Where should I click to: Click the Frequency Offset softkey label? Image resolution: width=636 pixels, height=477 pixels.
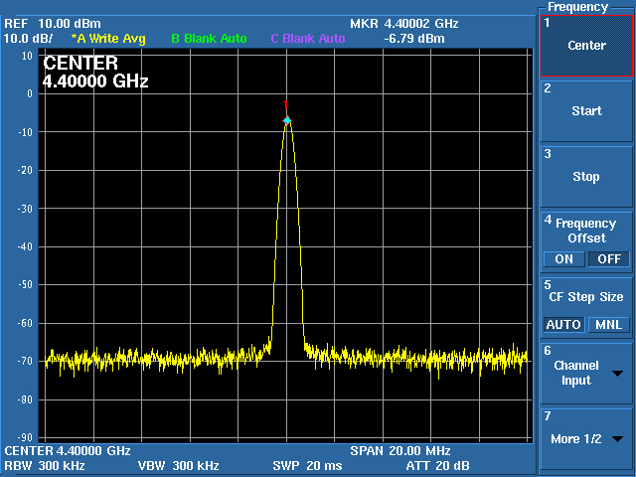[x=585, y=231]
